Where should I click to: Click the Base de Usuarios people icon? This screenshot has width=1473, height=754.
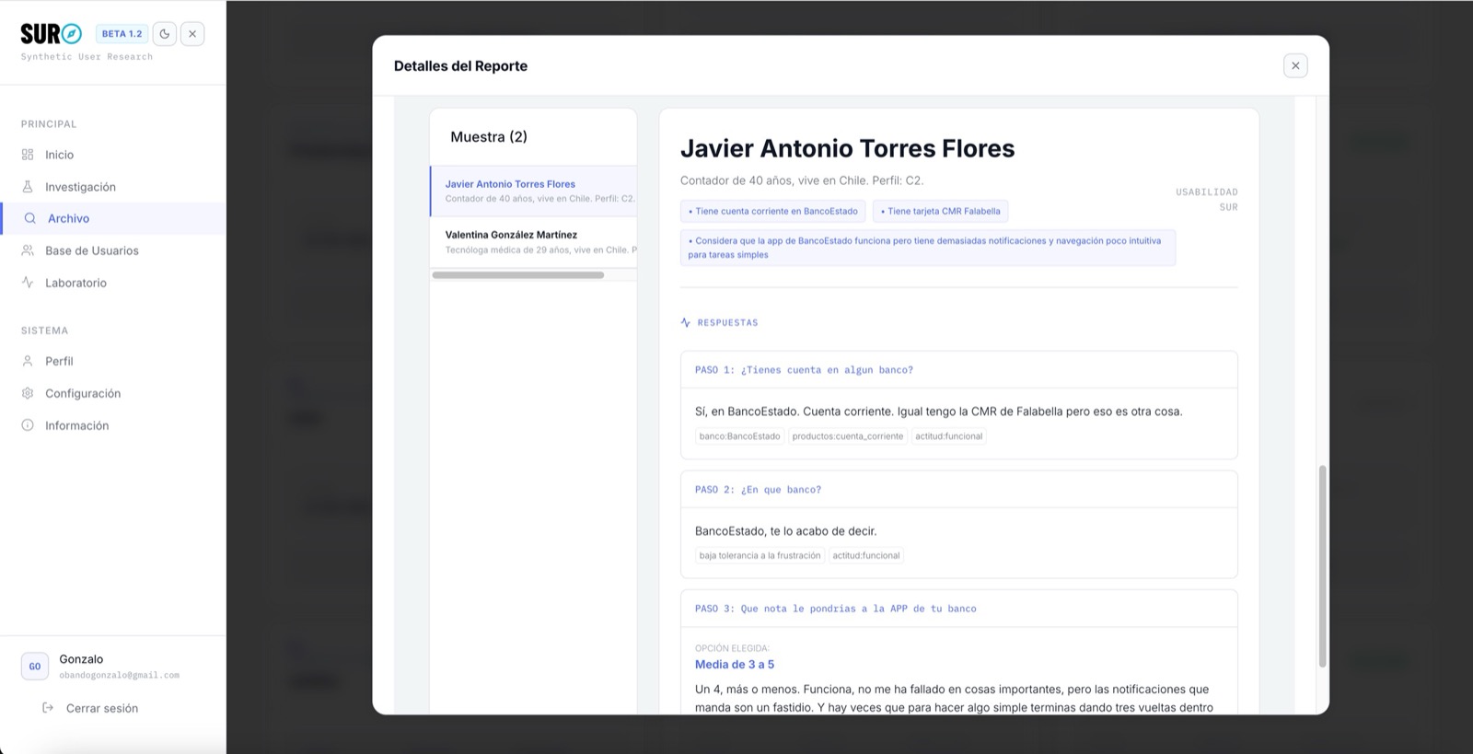pos(28,250)
